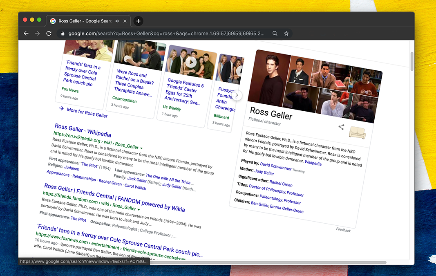Advance the news carousel with the next arrow

coord(237,95)
